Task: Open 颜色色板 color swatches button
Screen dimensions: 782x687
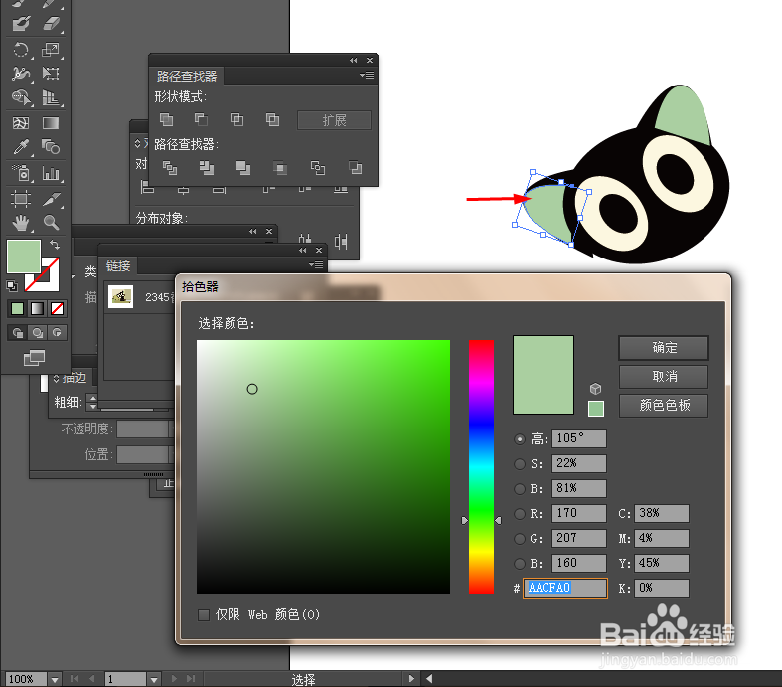Action: 664,406
